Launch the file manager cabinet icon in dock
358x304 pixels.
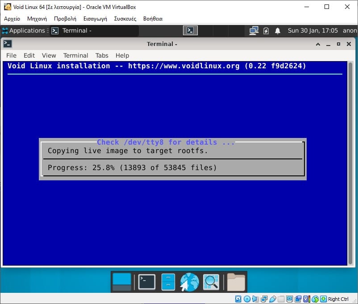167,282
